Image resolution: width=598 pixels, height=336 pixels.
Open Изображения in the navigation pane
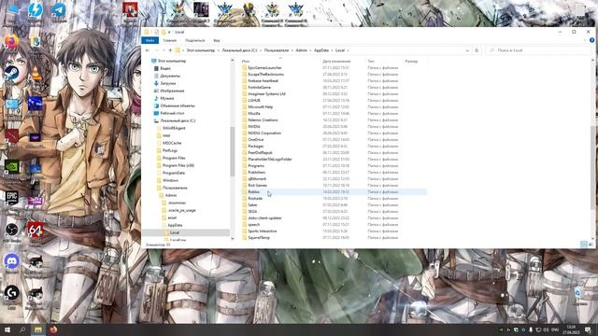click(172, 91)
